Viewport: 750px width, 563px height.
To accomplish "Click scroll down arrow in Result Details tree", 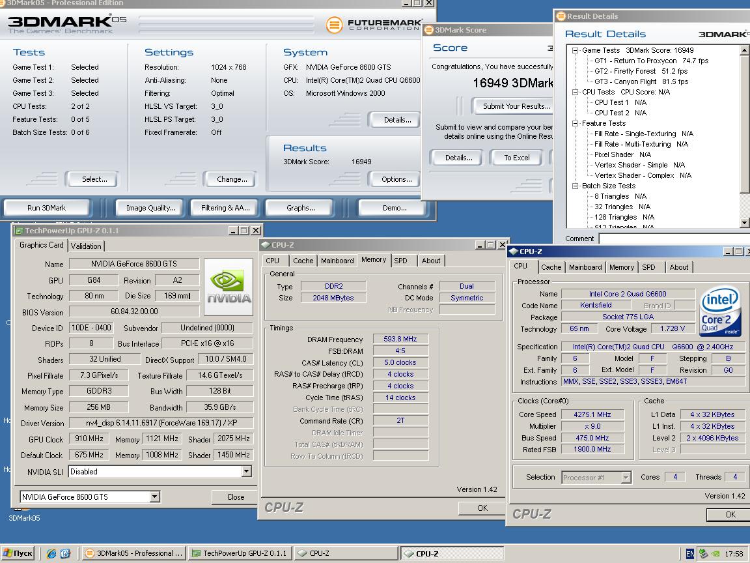I will [744, 223].
